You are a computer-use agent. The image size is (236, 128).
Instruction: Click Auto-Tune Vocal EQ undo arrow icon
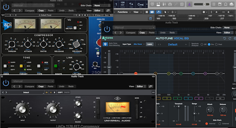tap(225, 38)
